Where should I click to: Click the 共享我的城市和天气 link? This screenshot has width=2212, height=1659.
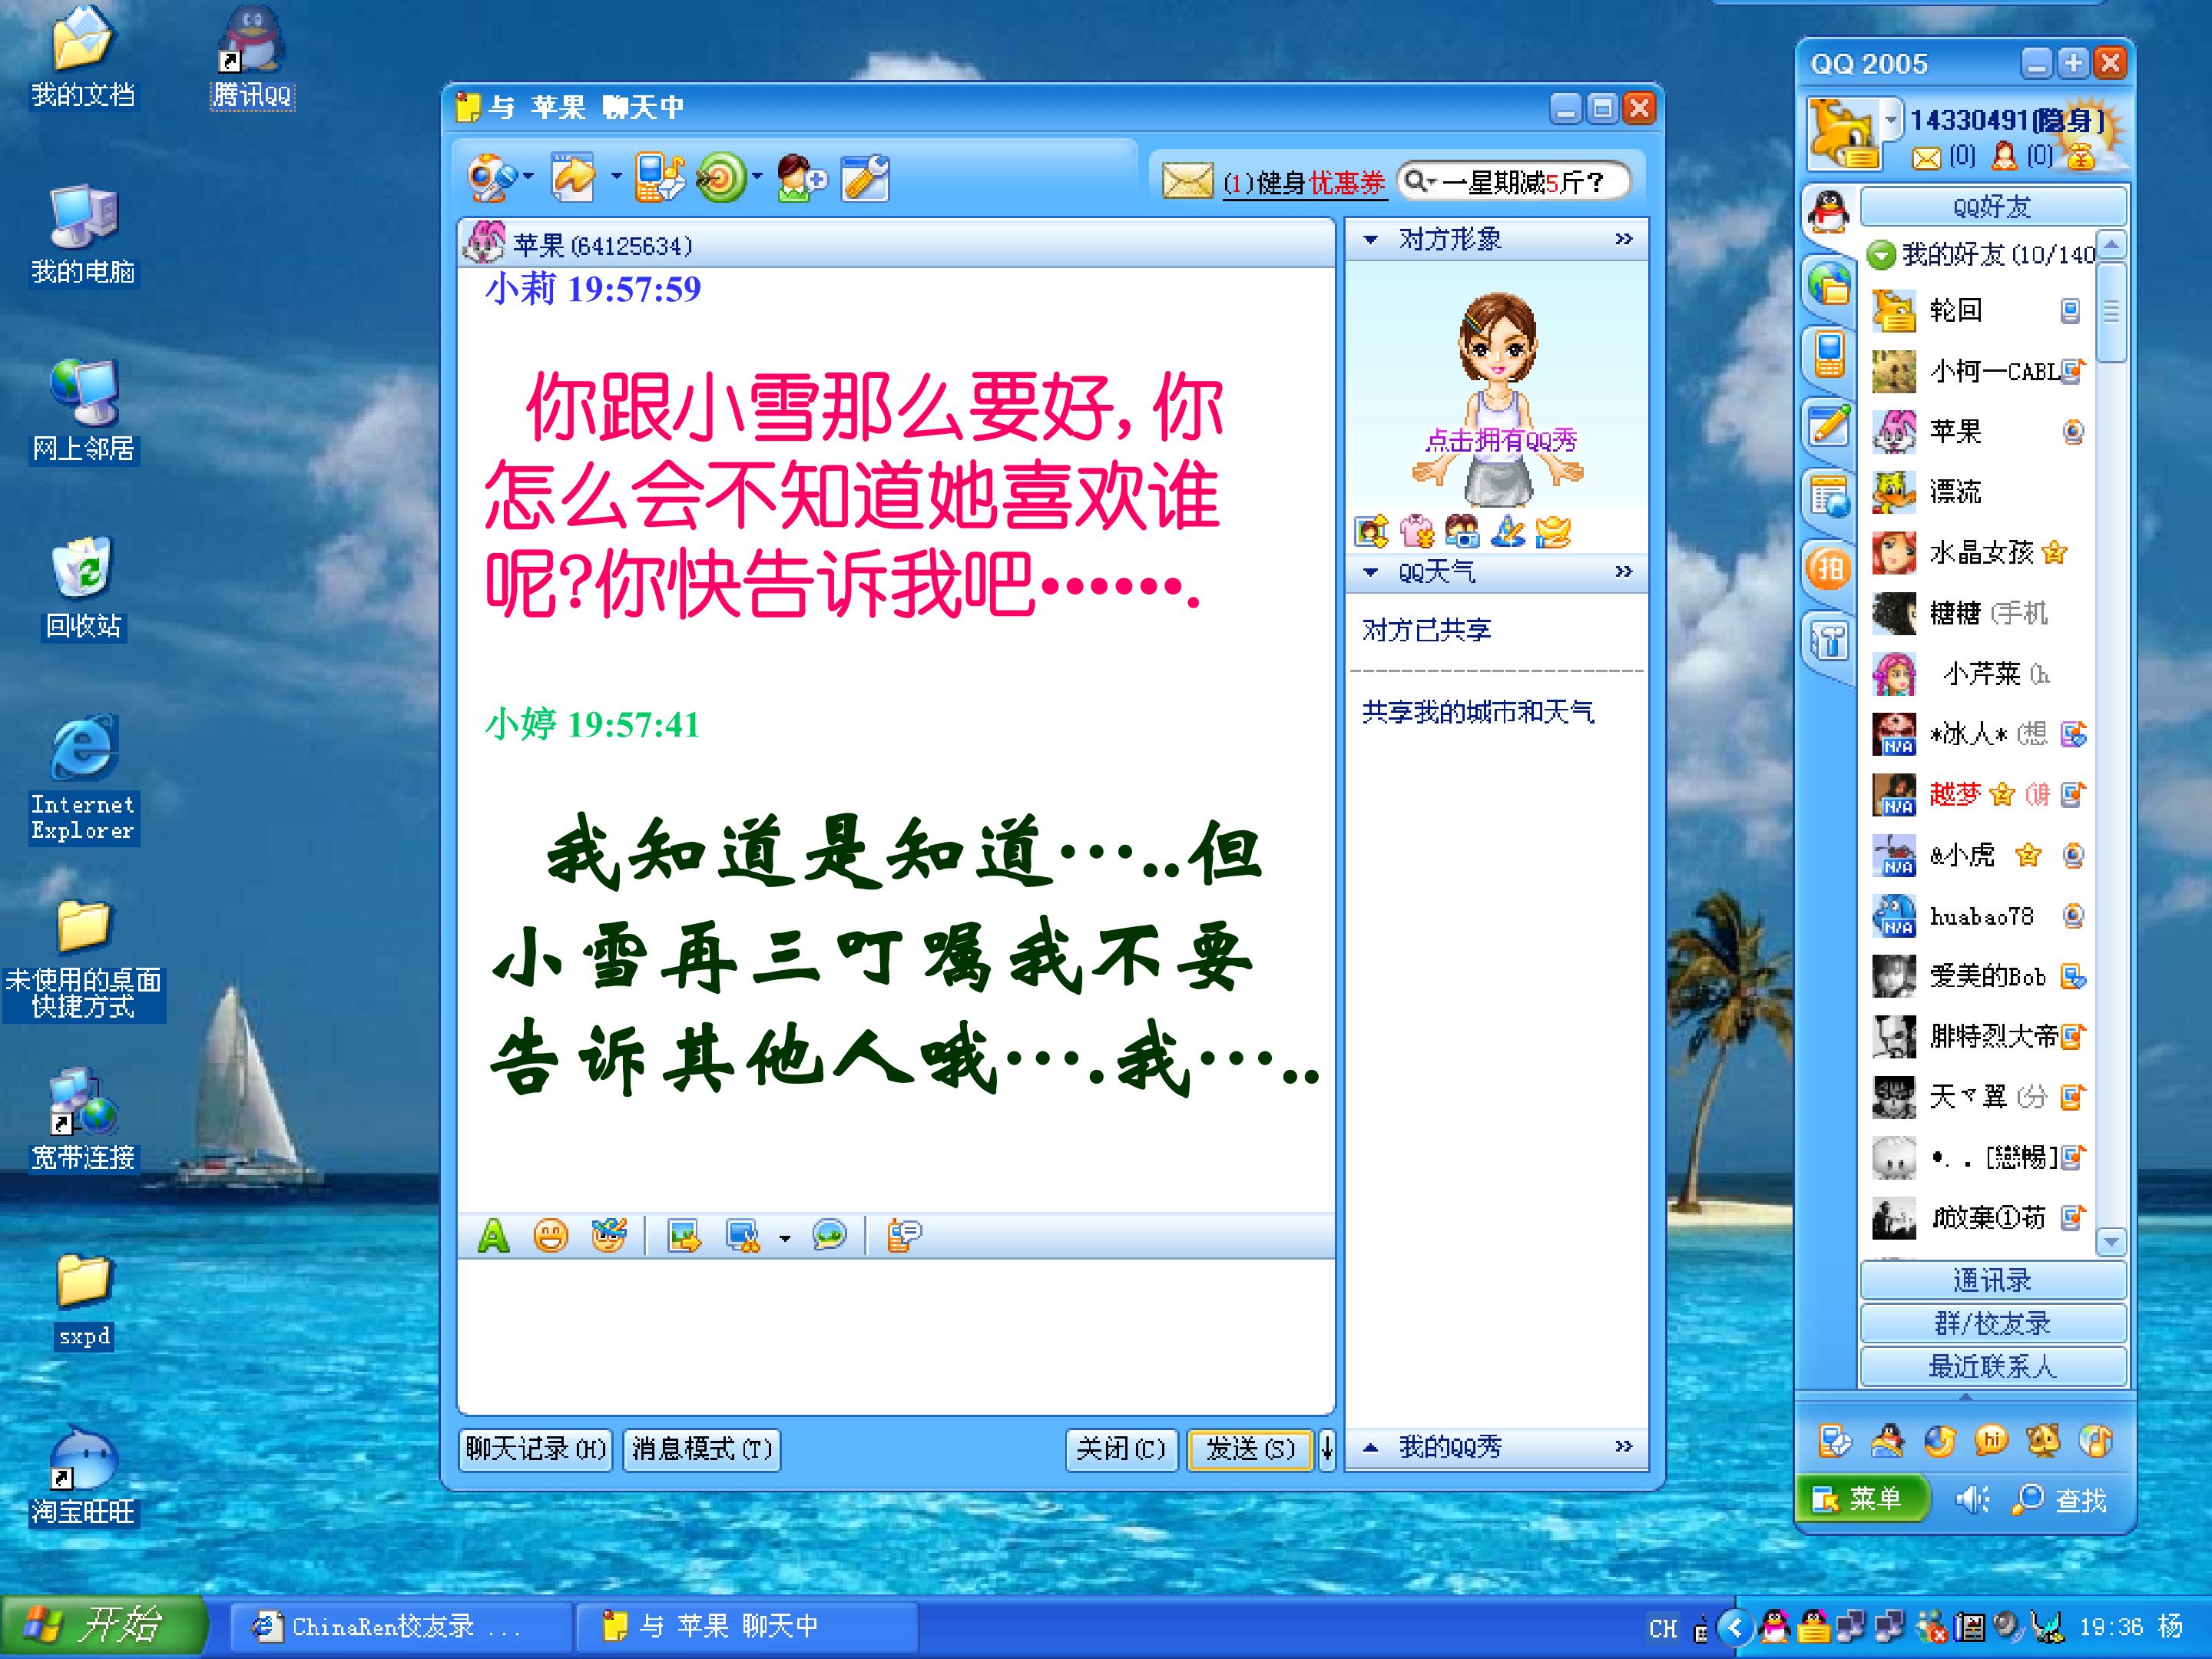[x=1478, y=712]
